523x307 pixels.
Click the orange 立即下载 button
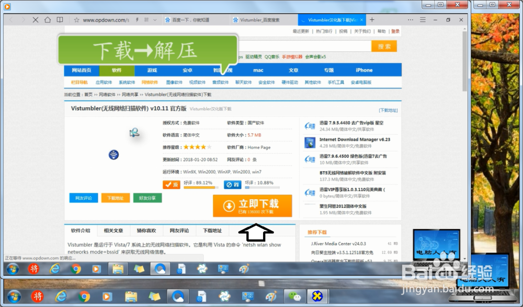(x=253, y=206)
